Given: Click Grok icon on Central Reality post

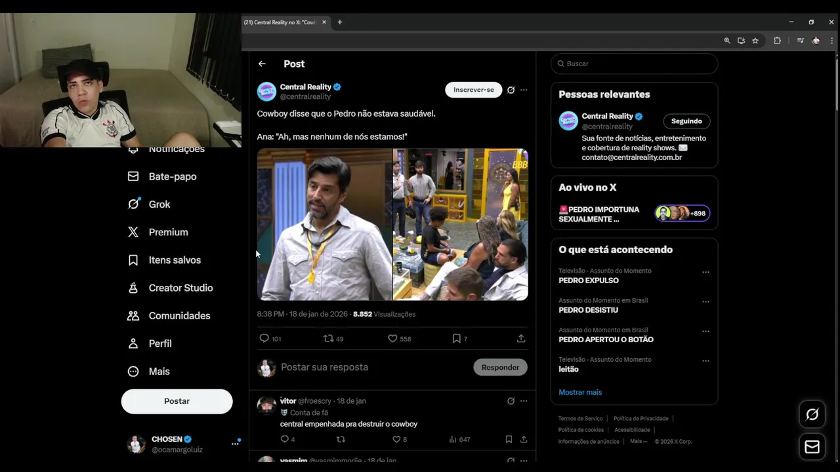Looking at the screenshot, I should coord(511,90).
